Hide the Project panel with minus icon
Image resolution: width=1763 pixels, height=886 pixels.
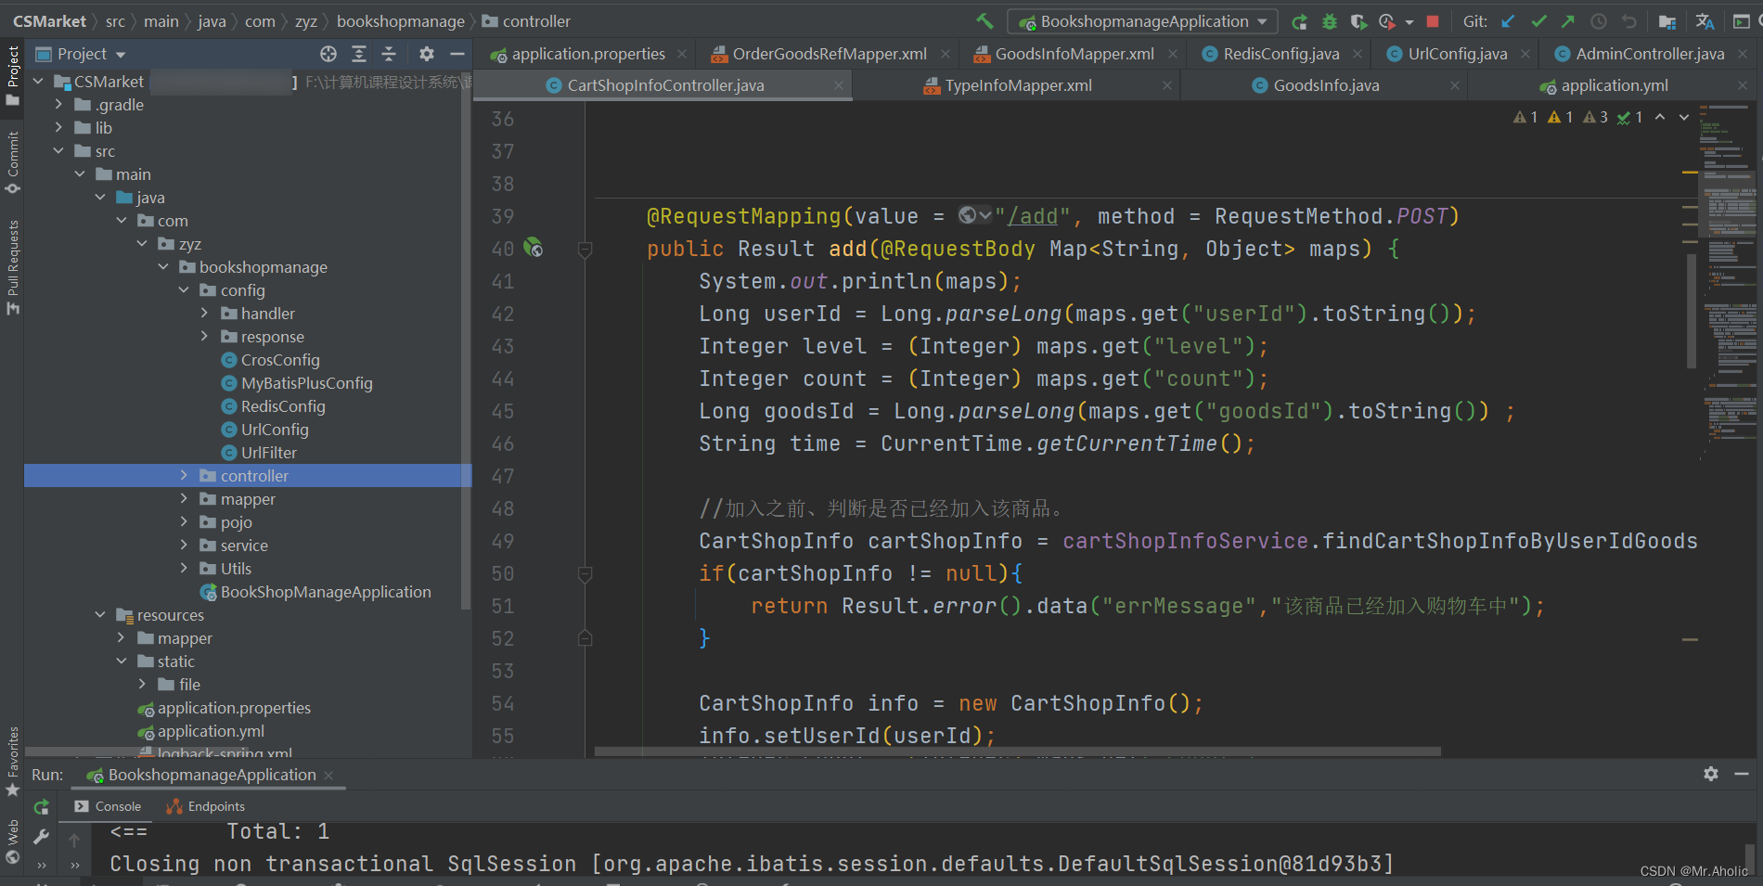[457, 54]
